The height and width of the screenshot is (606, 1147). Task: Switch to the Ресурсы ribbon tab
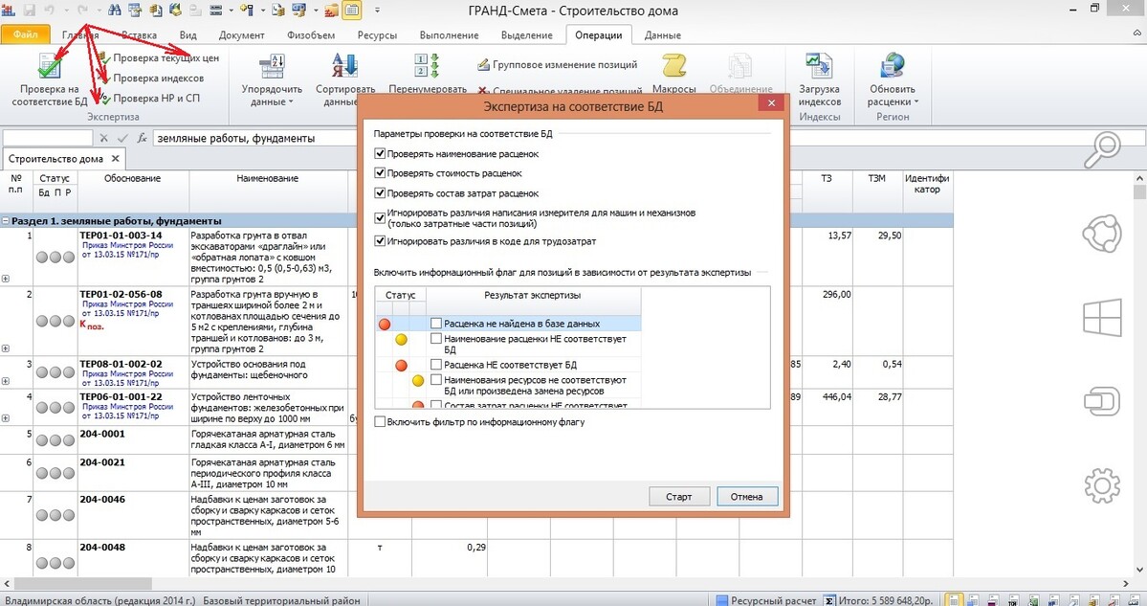[x=377, y=35]
